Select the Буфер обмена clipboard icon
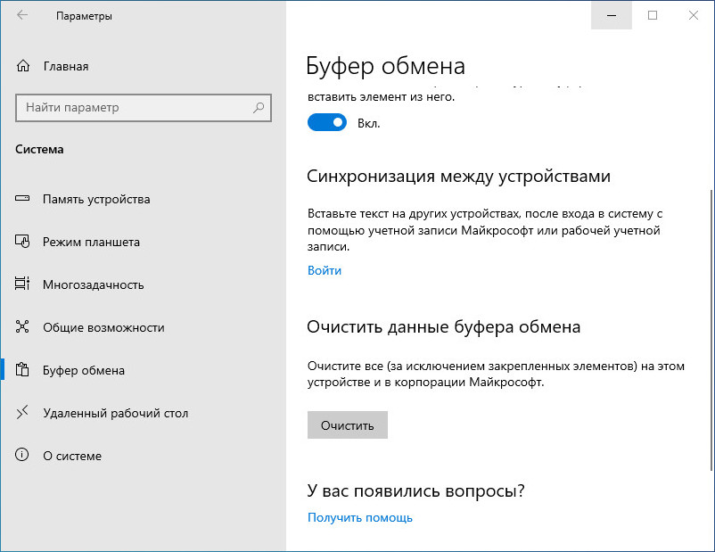The image size is (715, 552). pos(22,369)
